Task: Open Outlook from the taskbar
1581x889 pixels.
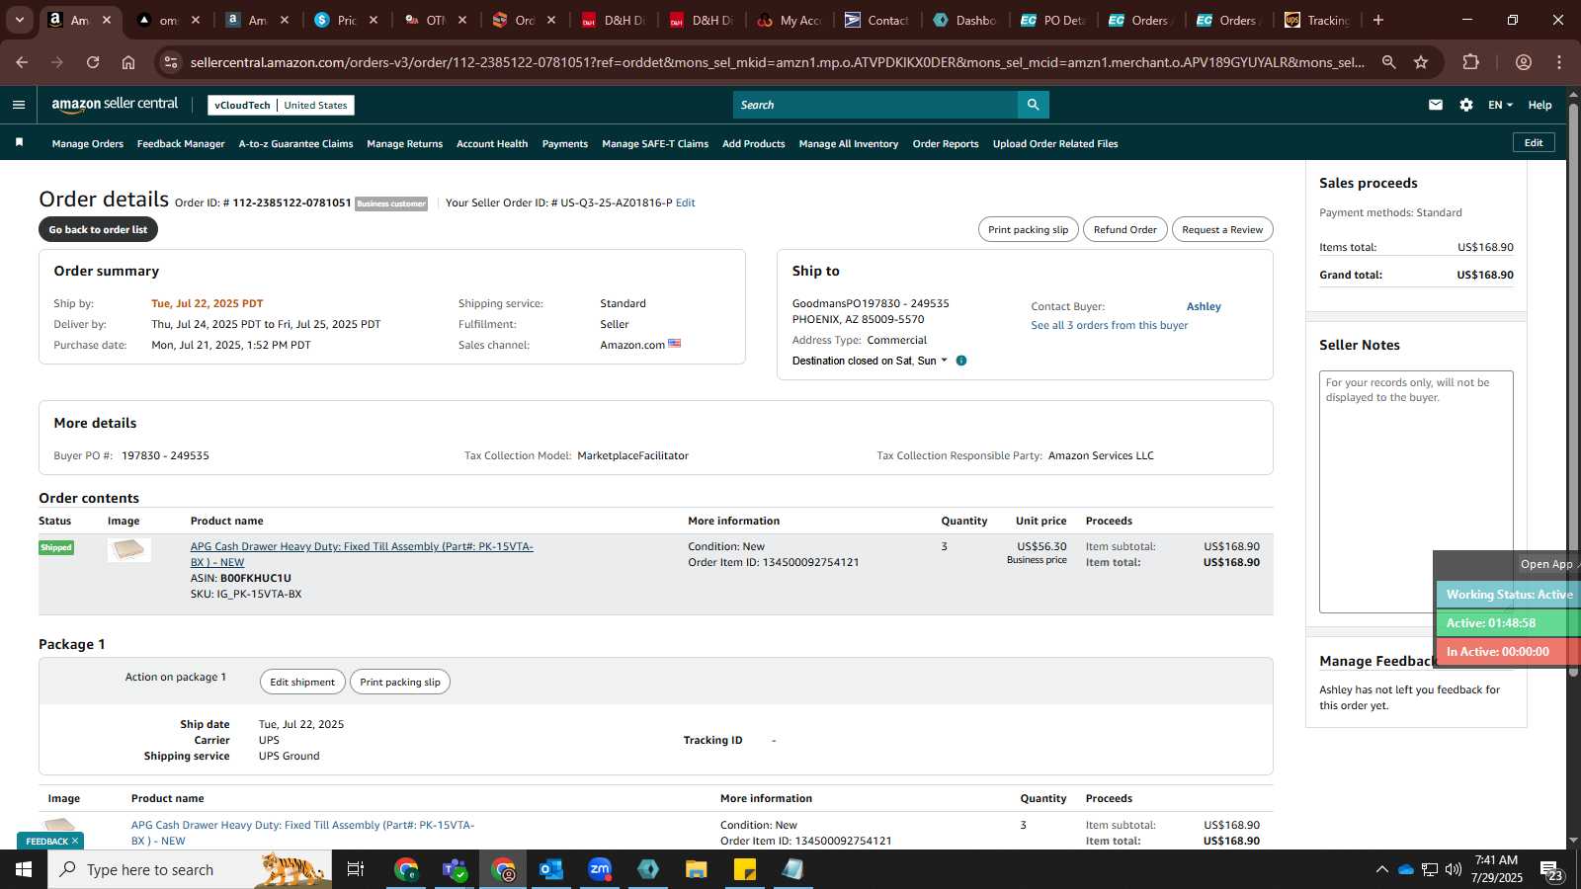Action: [x=551, y=869]
